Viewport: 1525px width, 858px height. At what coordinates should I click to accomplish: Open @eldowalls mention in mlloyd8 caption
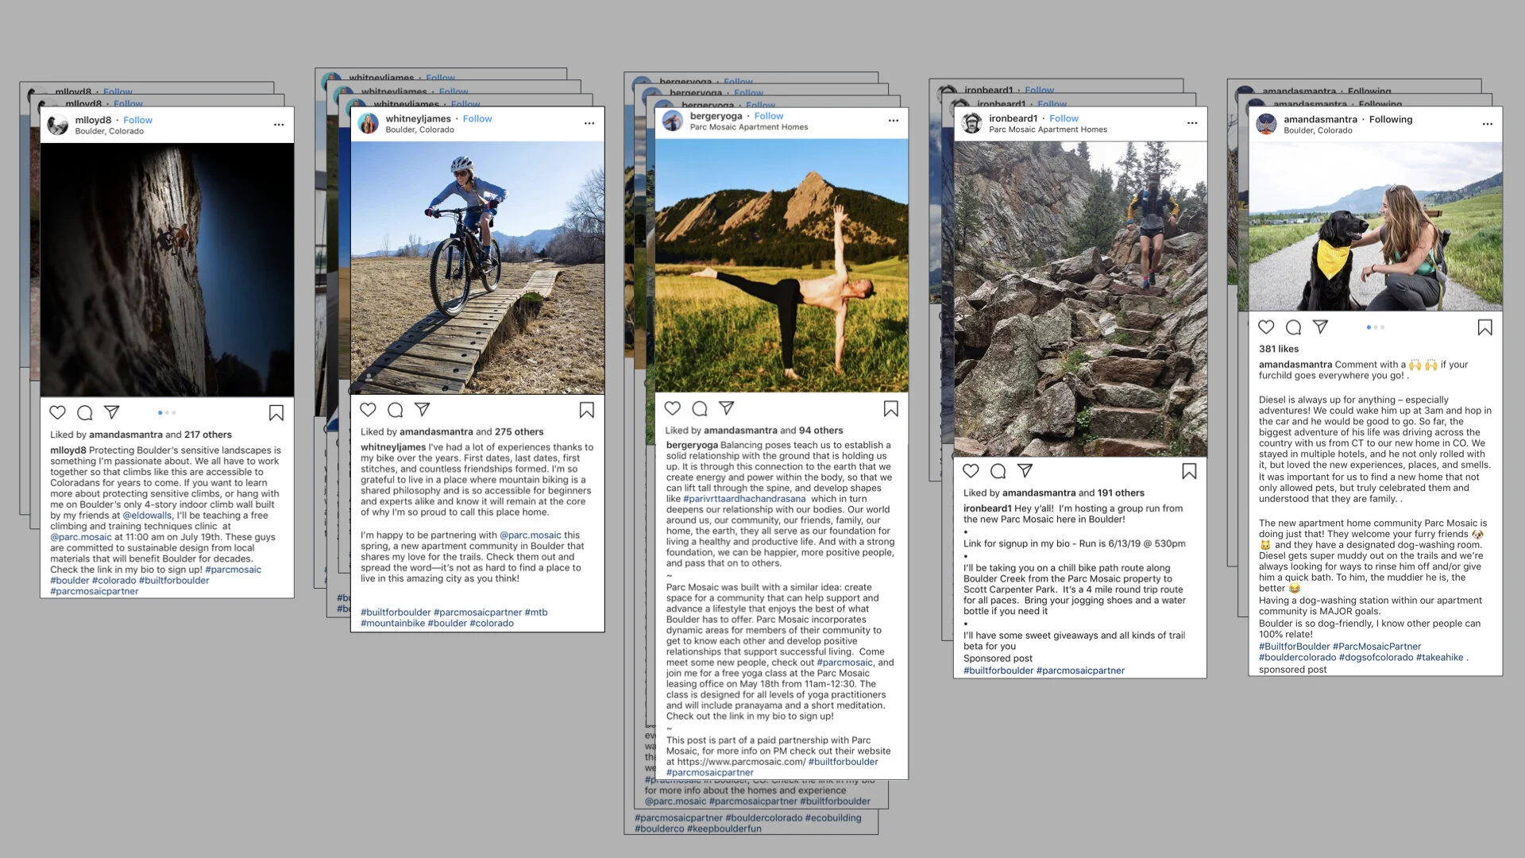[x=147, y=515]
